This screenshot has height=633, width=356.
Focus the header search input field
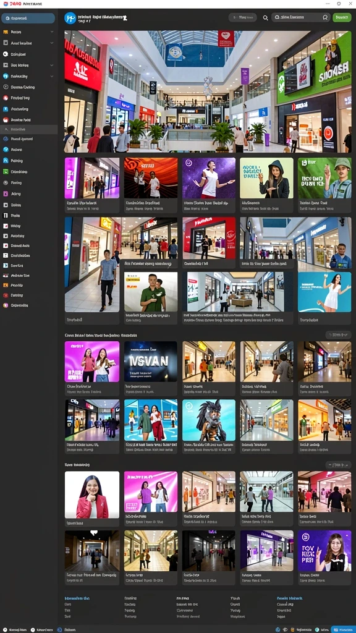(x=301, y=17)
